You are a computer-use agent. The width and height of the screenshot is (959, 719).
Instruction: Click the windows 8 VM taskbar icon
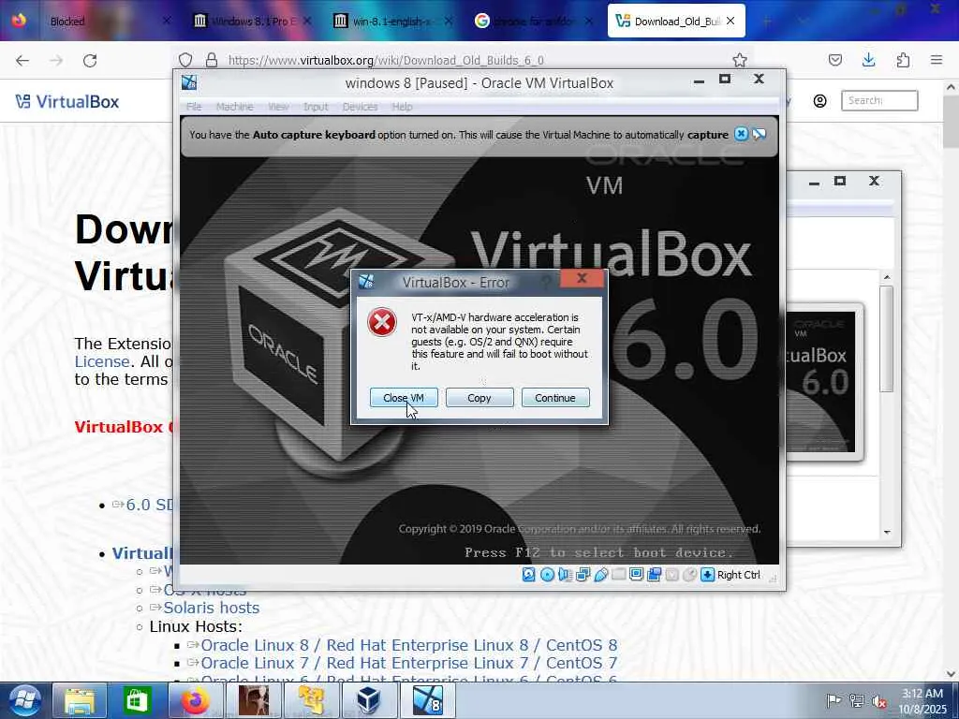pos(427,700)
